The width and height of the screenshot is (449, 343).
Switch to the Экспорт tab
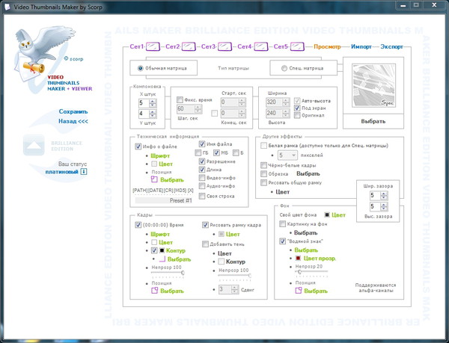(391, 46)
